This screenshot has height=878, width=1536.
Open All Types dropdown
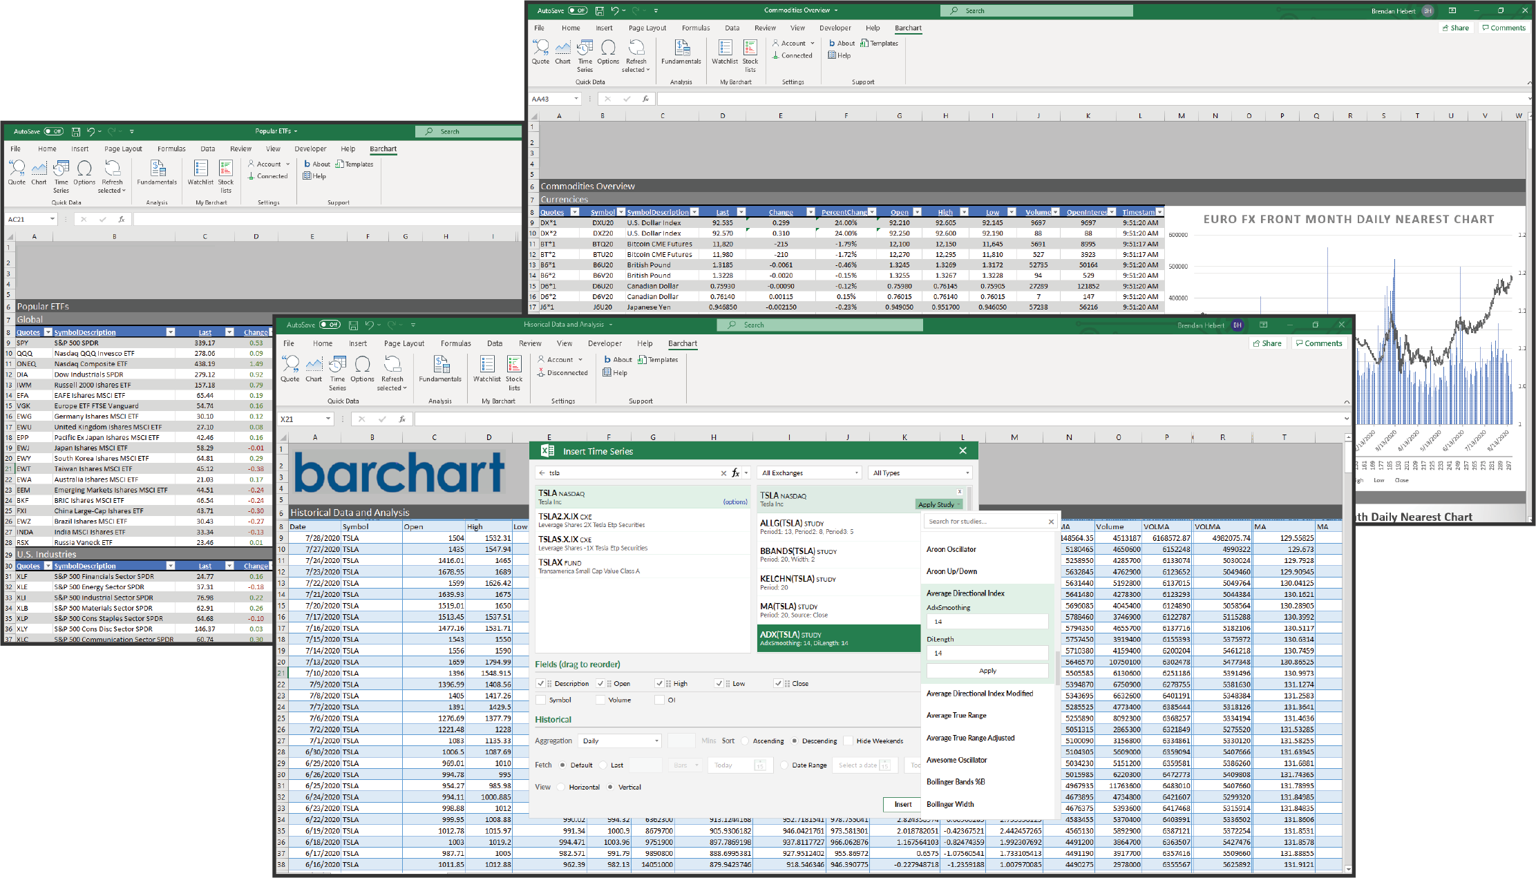(920, 473)
